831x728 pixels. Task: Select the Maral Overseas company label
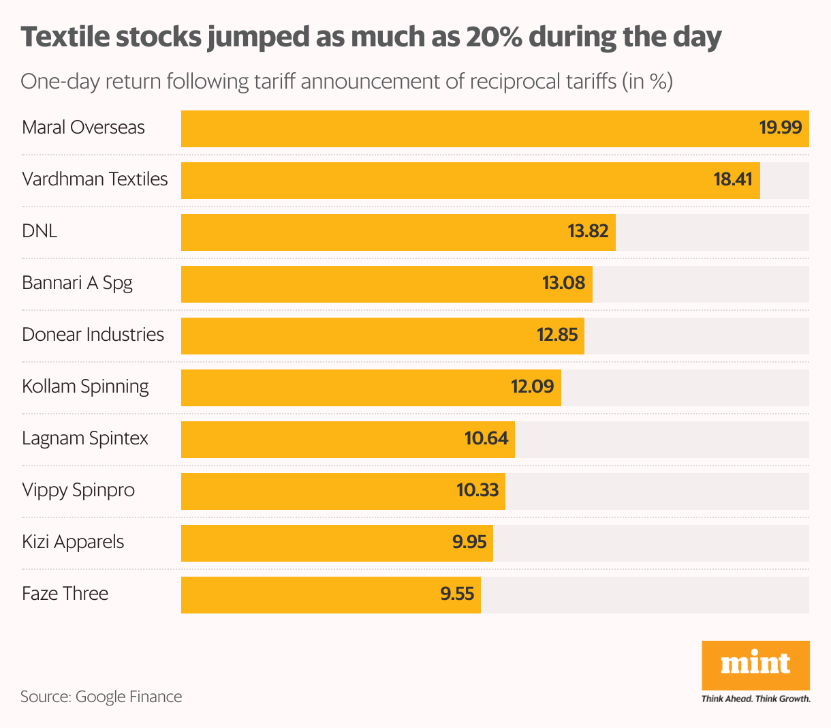83,127
